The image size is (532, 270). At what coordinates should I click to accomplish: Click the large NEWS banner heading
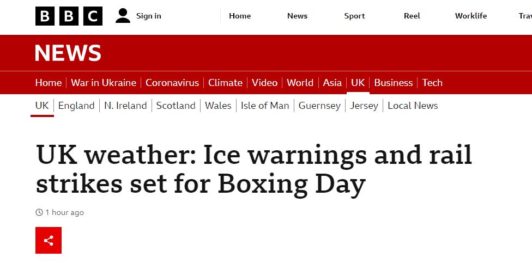coord(68,53)
